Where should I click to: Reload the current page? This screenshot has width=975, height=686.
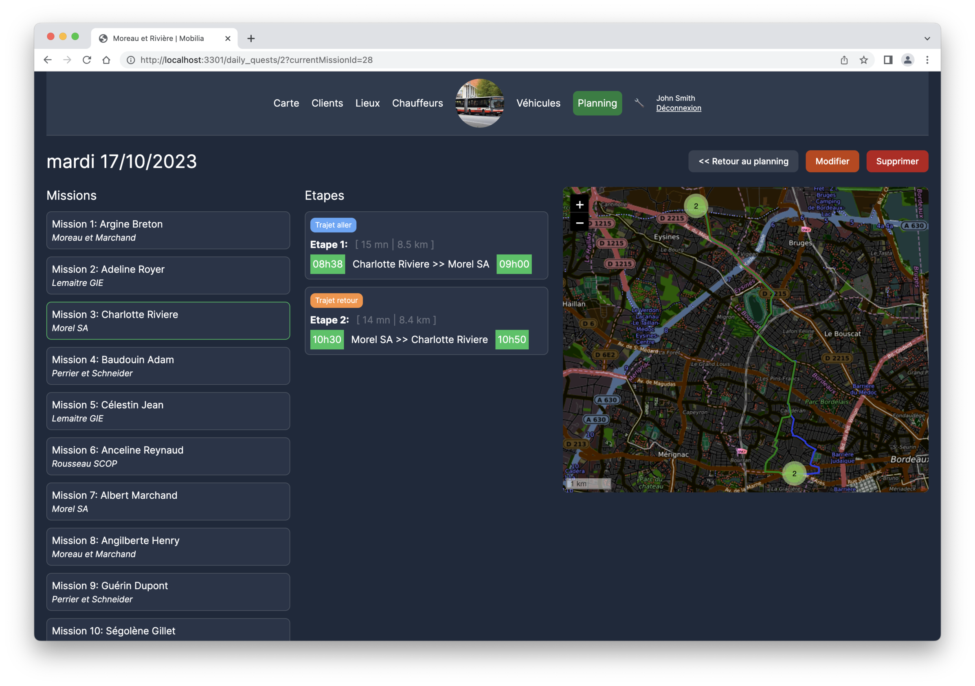coord(87,60)
